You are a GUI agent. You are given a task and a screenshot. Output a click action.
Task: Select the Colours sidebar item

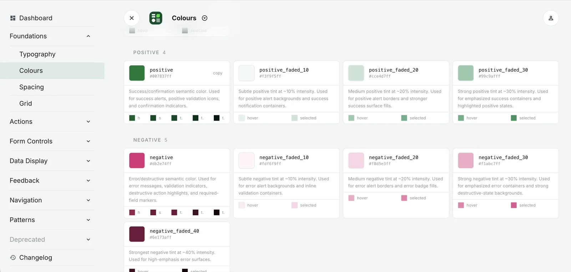pos(52,71)
